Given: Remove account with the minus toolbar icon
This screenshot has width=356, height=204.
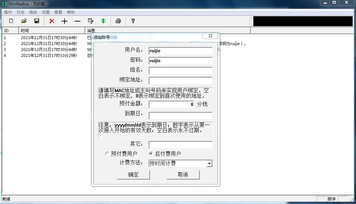Looking at the screenshot, I should [77, 21].
